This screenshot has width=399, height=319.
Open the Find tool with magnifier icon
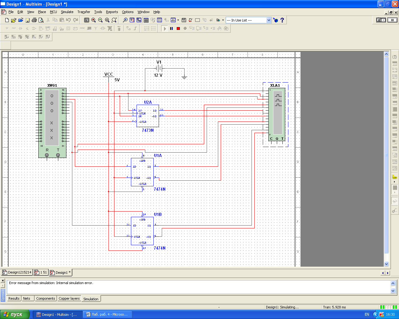125,20
